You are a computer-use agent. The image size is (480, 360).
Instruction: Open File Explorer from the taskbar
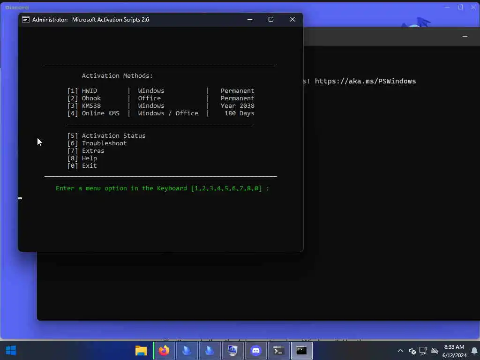141,351
